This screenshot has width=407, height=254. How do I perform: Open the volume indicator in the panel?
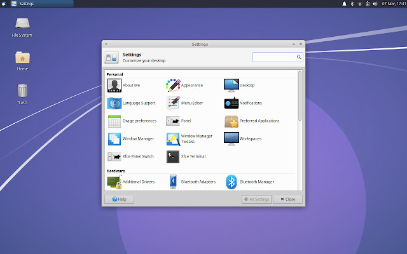pyautogui.click(x=375, y=4)
